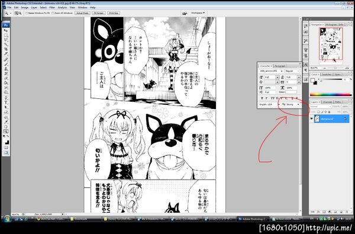Switch to the Paragraph tab
Screen dimensions: 355x234
click(280, 66)
